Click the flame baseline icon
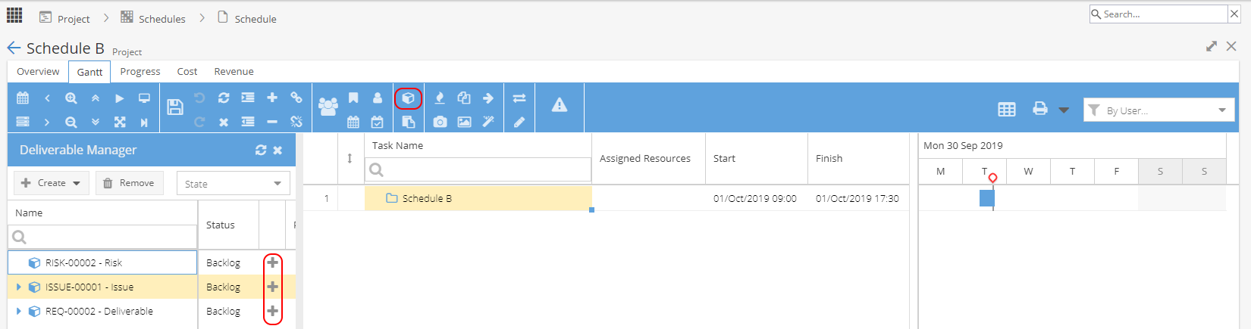 click(x=440, y=98)
